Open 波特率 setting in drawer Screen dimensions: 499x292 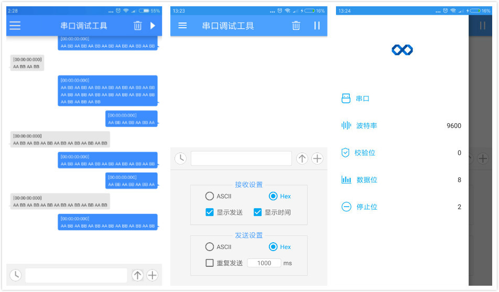[402, 125]
